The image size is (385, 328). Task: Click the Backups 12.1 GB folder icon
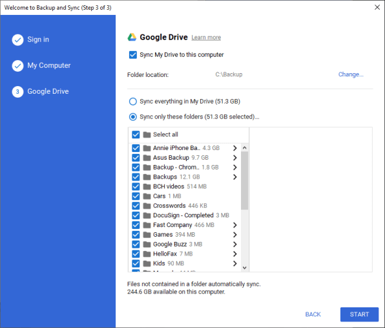click(x=147, y=177)
